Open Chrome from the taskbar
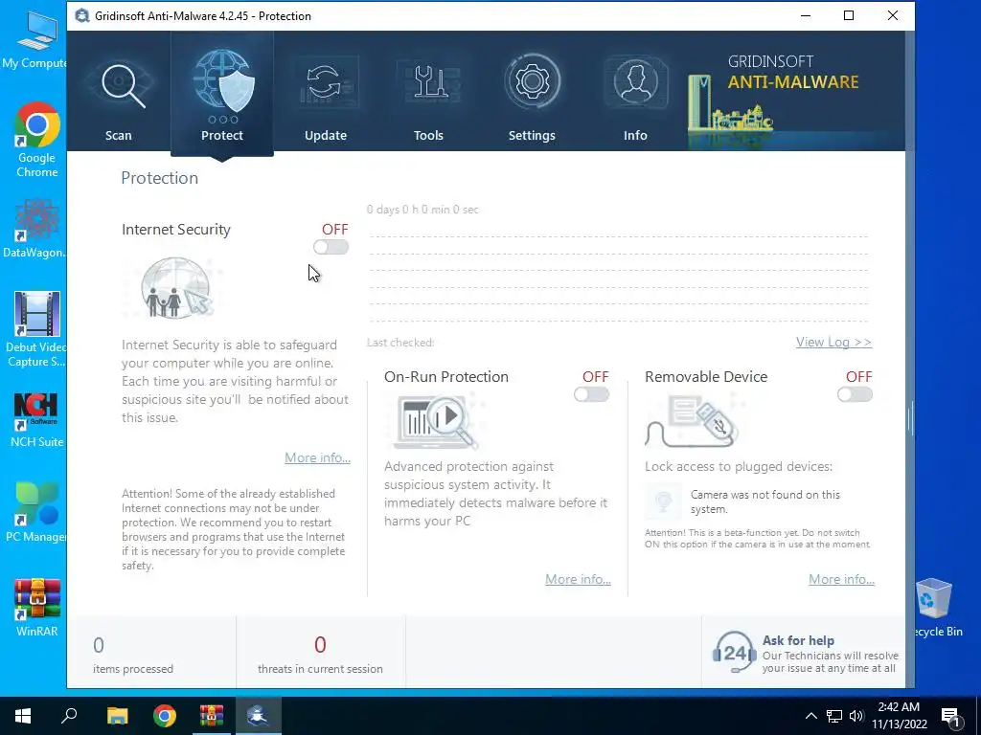Image resolution: width=981 pixels, height=735 pixels. coord(165,716)
